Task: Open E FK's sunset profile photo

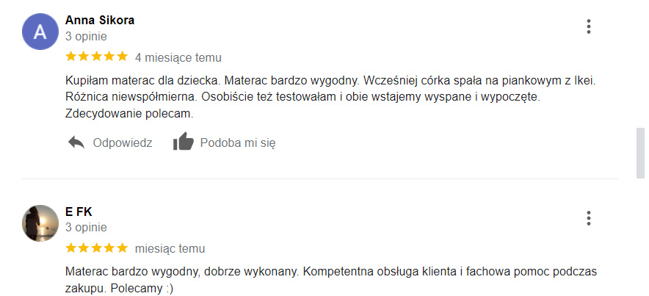Action: click(x=40, y=223)
